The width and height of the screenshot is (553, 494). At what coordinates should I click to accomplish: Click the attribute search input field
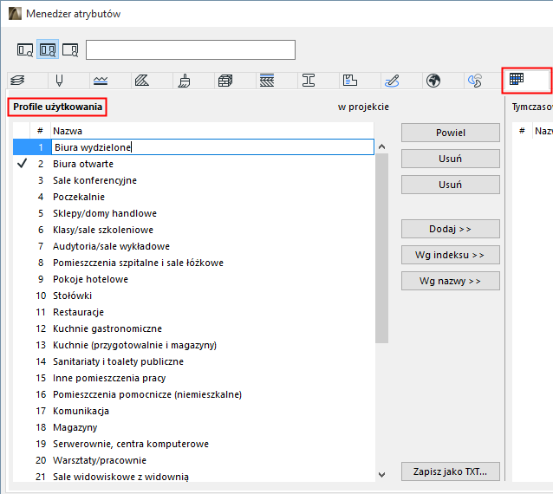pos(191,49)
